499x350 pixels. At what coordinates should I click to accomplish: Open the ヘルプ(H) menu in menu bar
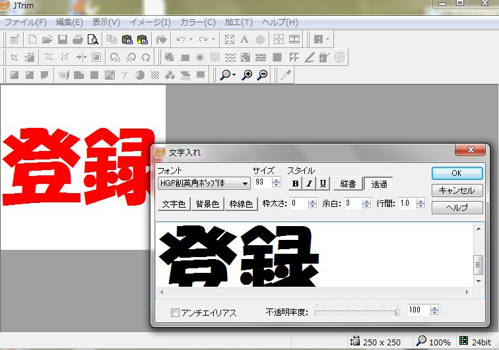tap(280, 22)
